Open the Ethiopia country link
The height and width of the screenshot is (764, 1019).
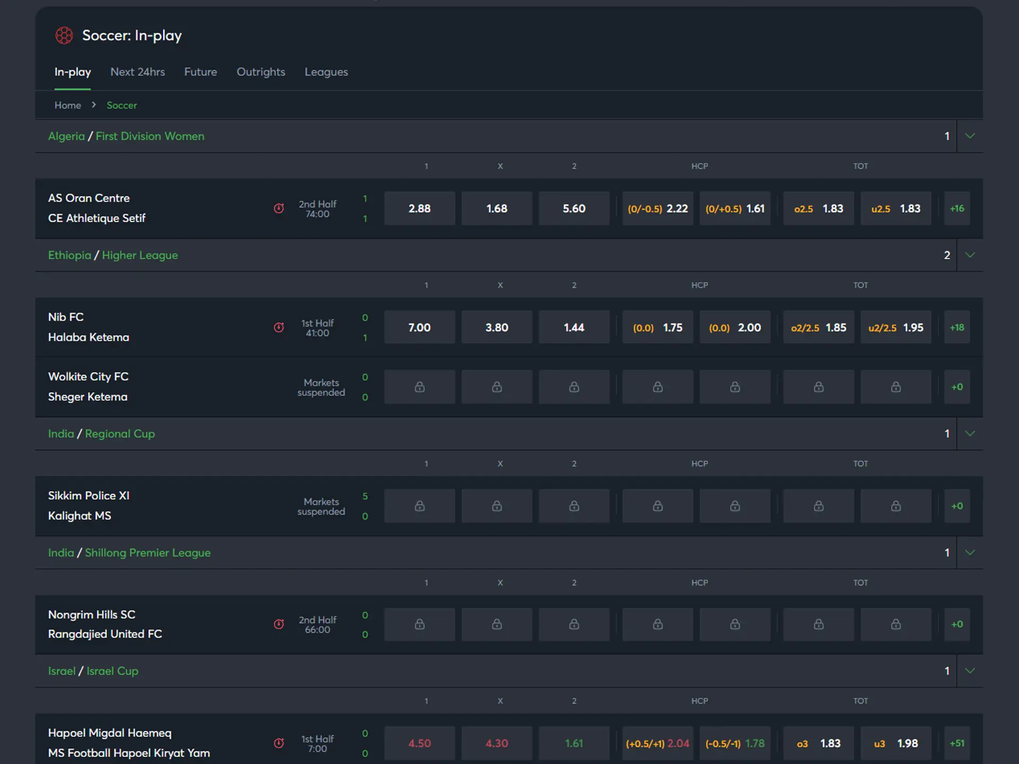(x=70, y=255)
